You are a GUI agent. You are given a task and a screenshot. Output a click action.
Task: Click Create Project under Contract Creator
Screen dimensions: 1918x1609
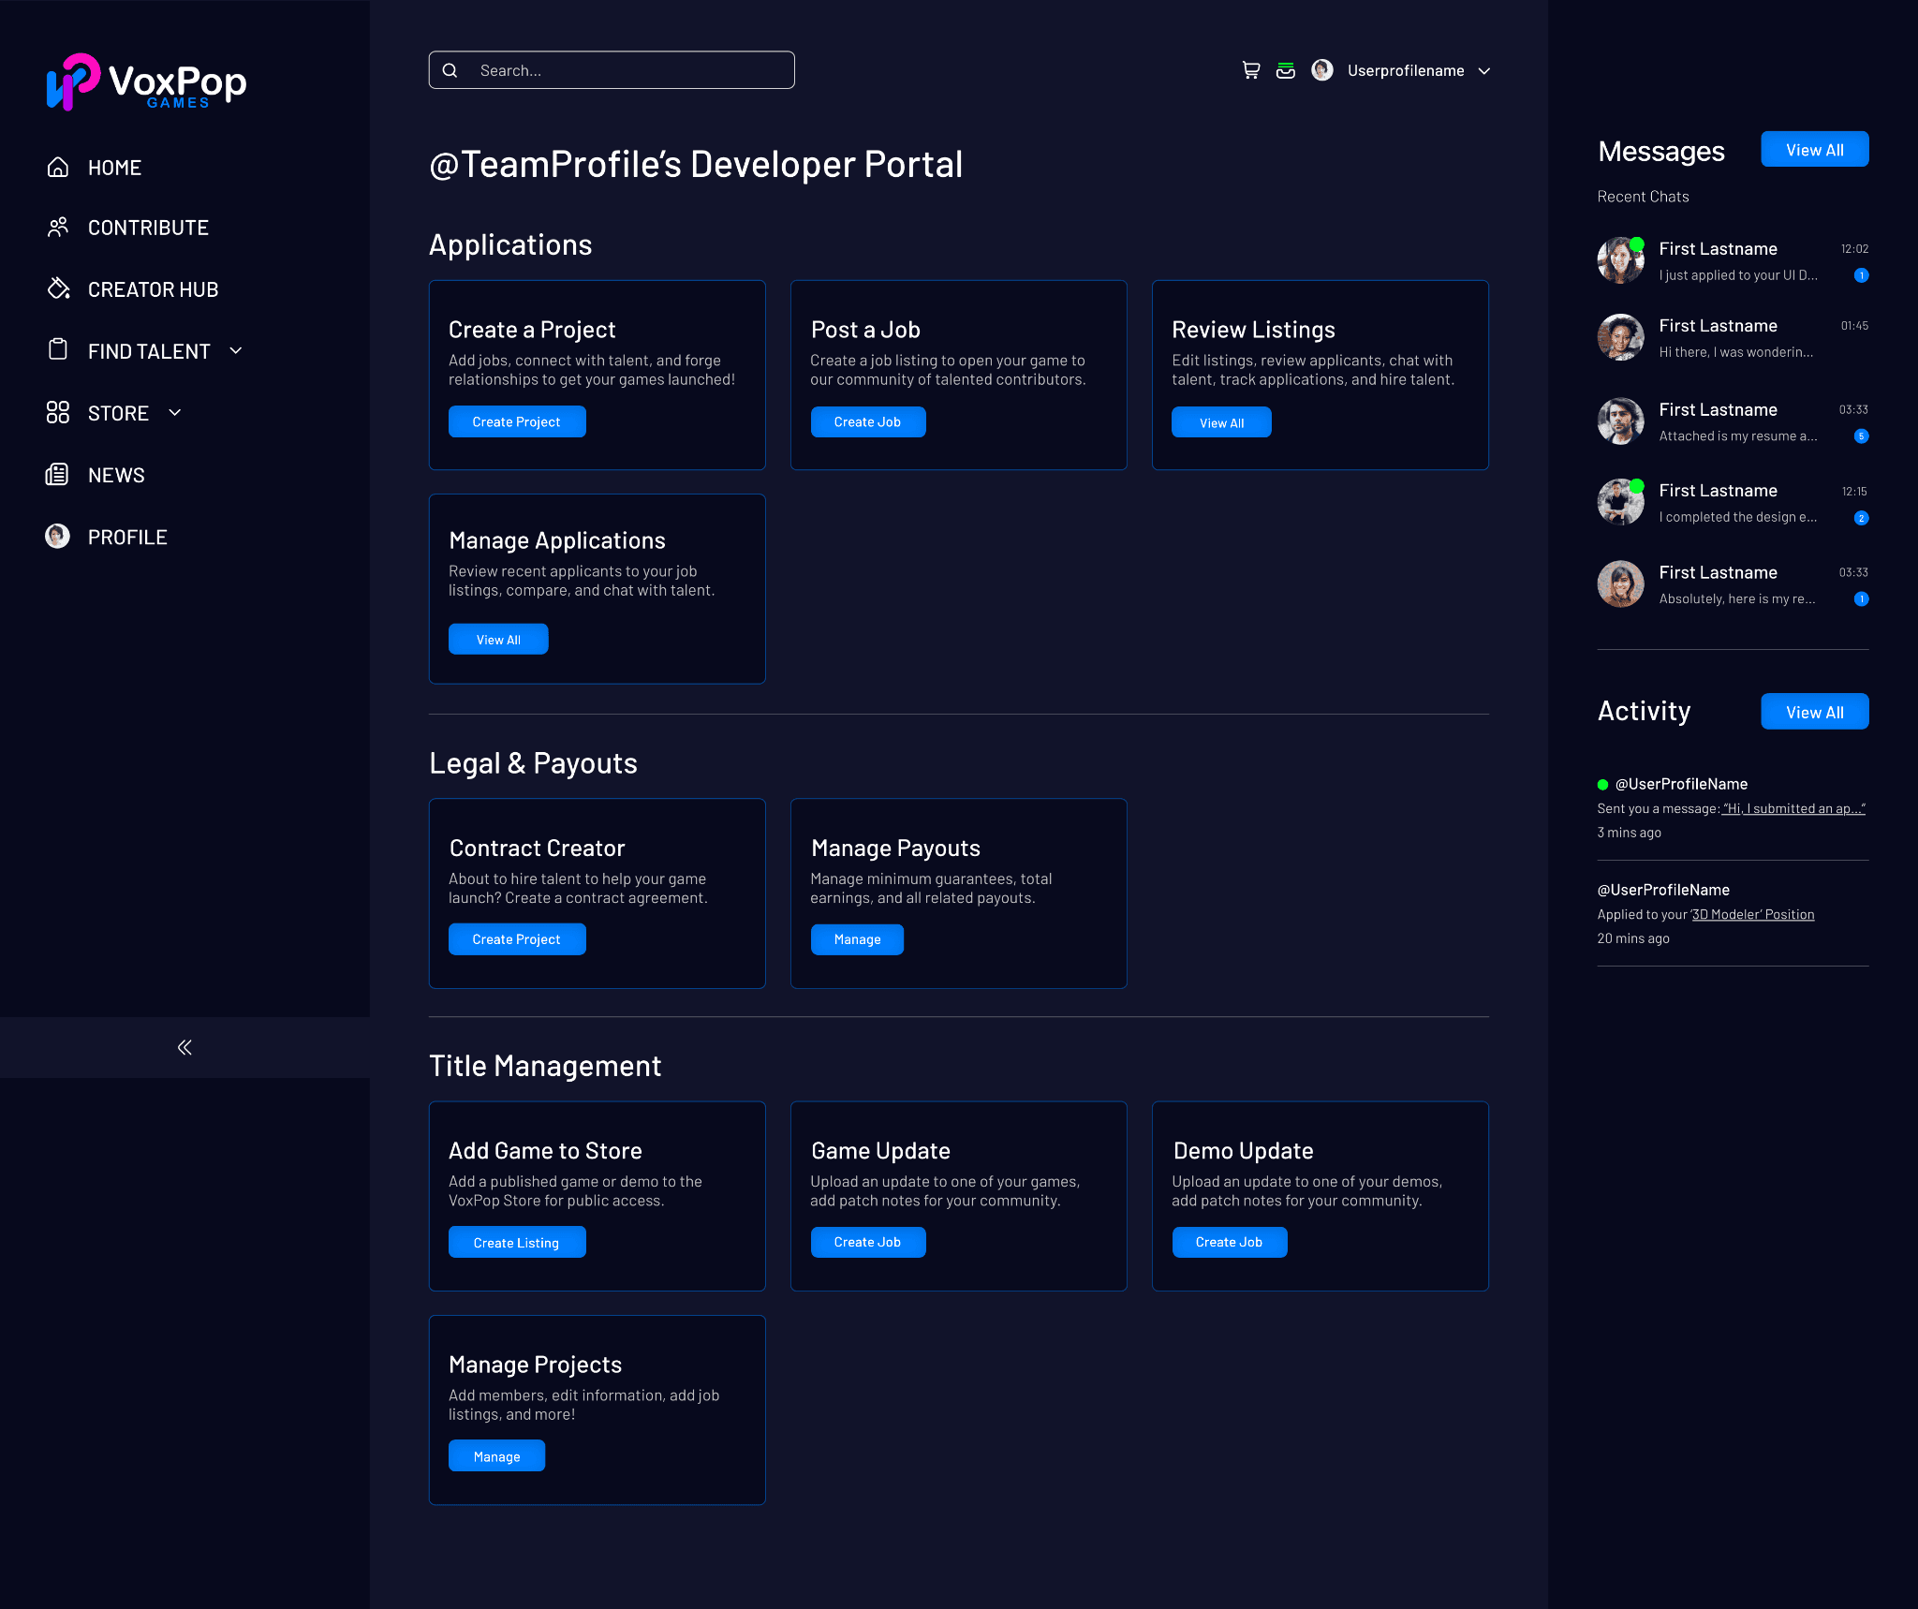pyautogui.click(x=517, y=939)
